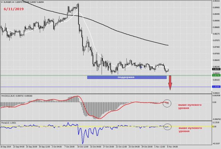Click the circle marker on MACD indicator
This screenshot has height=149, width=221.
click(x=167, y=102)
